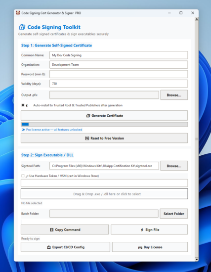Click the Select Folder button
This screenshot has width=211, height=272.
pos(174,214)
